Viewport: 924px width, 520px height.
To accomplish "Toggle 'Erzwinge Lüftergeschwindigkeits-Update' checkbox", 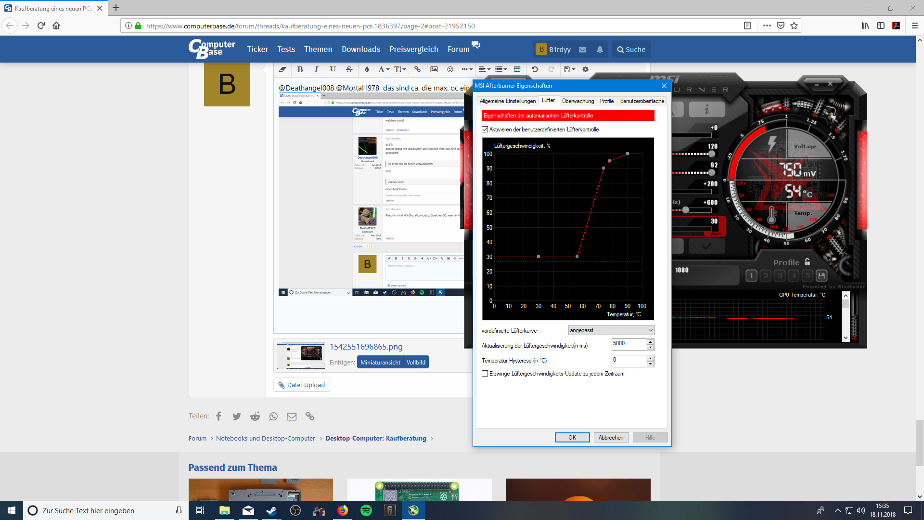I will click(485, 374).
